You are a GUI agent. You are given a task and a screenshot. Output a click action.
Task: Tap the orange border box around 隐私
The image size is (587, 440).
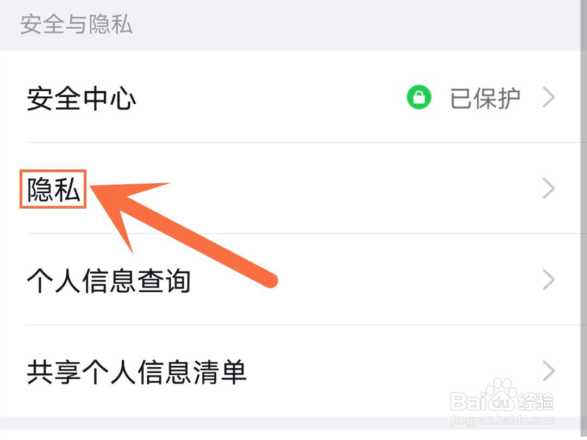click(53, 189)
